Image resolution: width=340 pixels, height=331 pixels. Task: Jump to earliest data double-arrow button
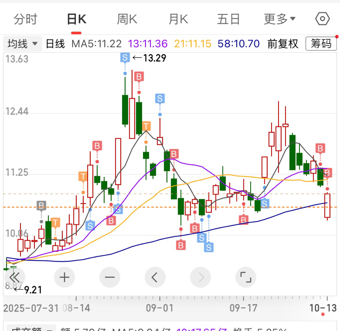15,277
